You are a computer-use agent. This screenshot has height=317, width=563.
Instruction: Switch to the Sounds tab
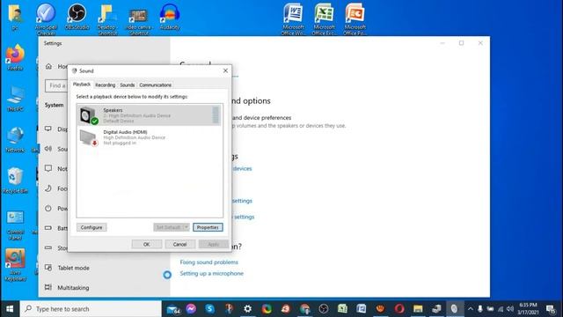[127, 85]
